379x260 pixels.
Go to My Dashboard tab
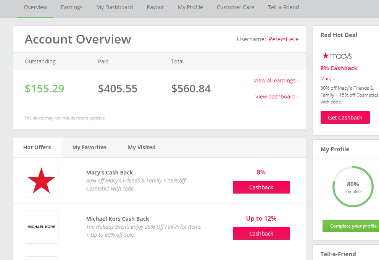click(115, 7)
